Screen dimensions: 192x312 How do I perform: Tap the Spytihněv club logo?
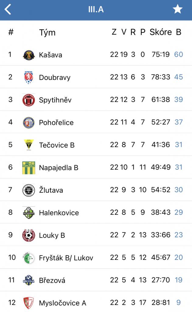(29, 100)
